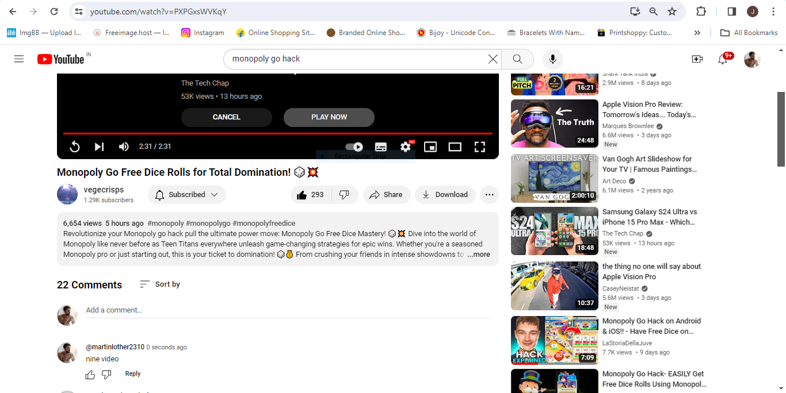Viewport: 786px width, 393px height.
Task: Share the video
Action: (386, 195)
